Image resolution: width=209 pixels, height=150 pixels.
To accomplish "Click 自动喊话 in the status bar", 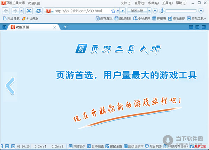I will [95, 147].
